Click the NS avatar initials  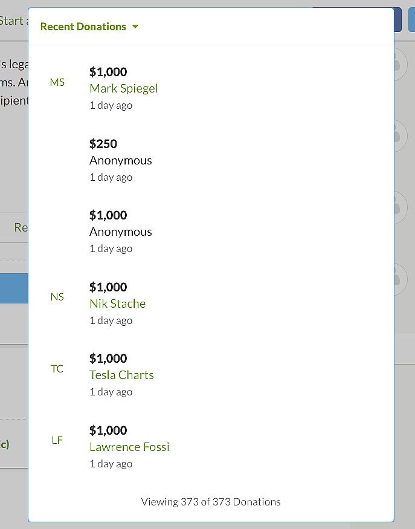click(x=57, y=297)
